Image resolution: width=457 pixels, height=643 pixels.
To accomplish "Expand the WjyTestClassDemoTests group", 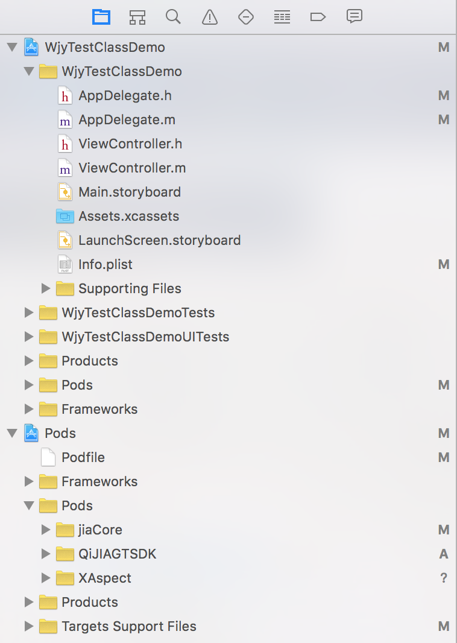I will 29,312.
